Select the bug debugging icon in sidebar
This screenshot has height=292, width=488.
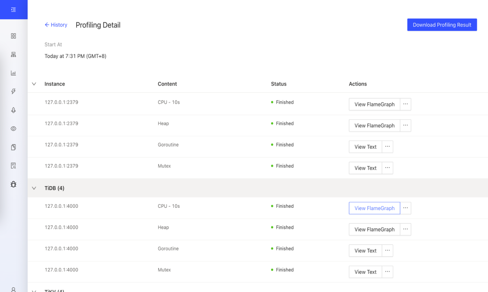pos(14,184)
